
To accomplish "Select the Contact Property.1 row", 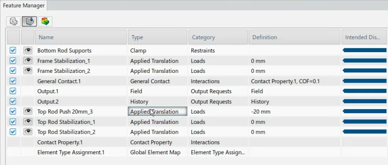I will tap(60, 142).
